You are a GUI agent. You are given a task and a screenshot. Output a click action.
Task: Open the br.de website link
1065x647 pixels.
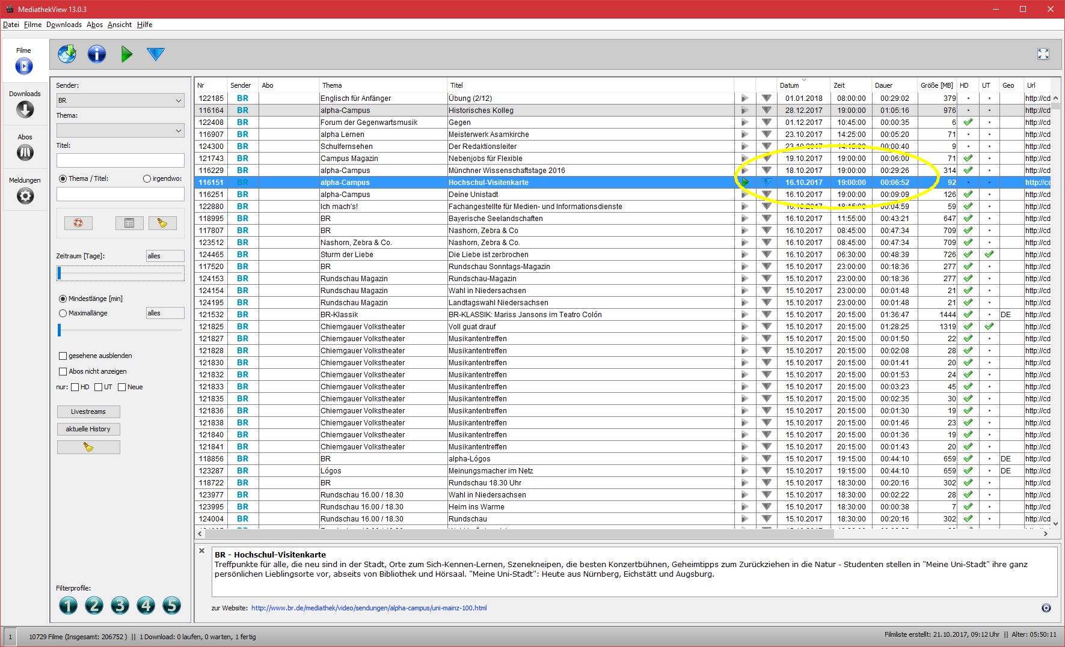pyautogui.click(x=369, y=608)
